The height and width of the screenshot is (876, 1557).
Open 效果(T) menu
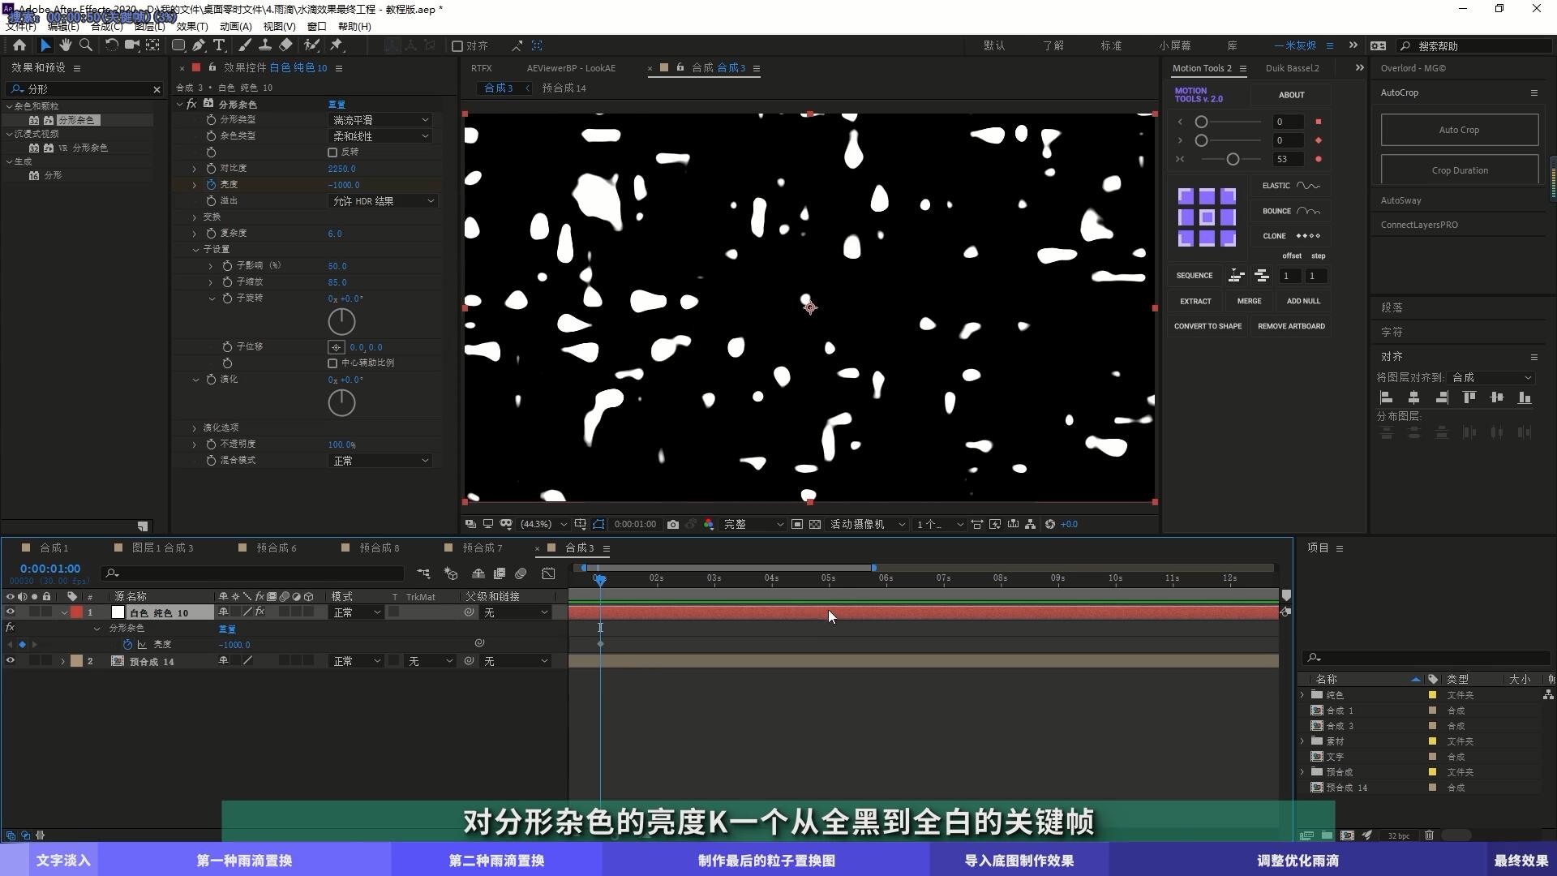pos(192,27)
